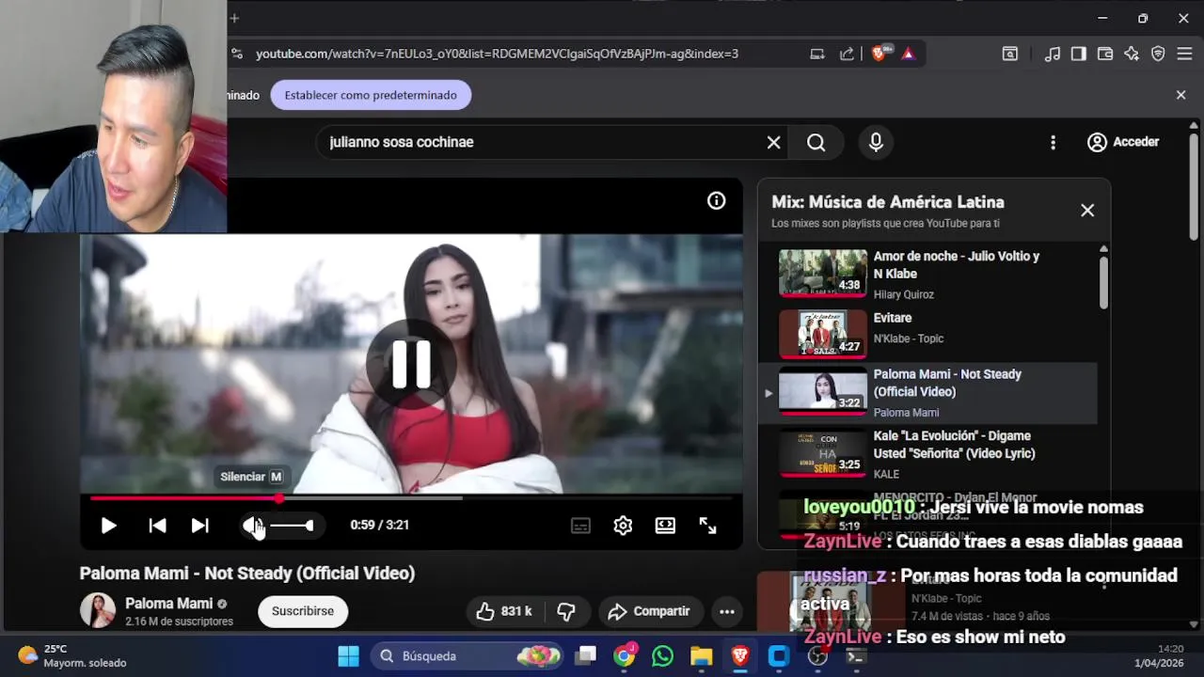Screen dimensions: 1204x677
Task: Toggle subtitles in the player
Action: [580, 526]
